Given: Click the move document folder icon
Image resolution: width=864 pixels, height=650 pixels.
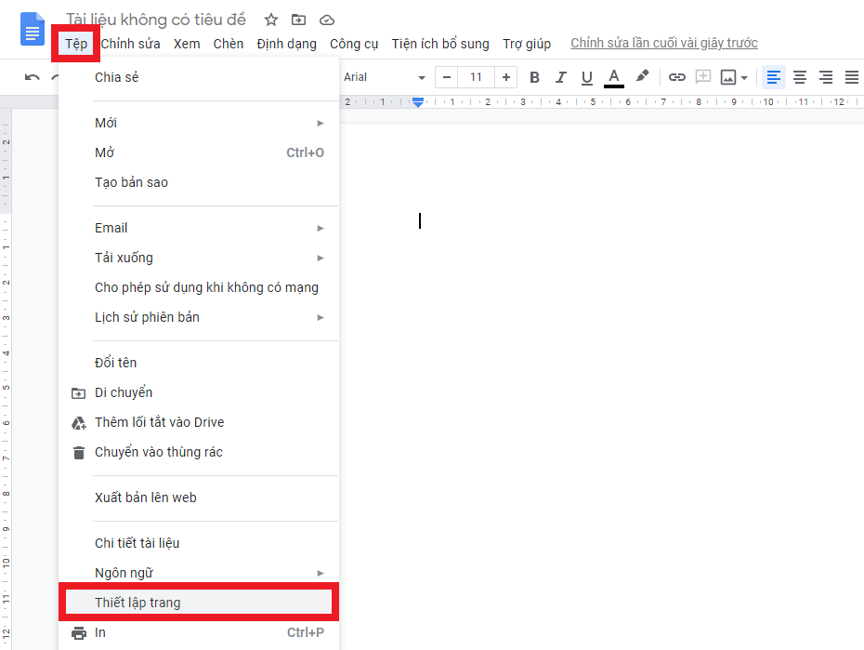Looking at the screenshot, I should pos(298,20).
